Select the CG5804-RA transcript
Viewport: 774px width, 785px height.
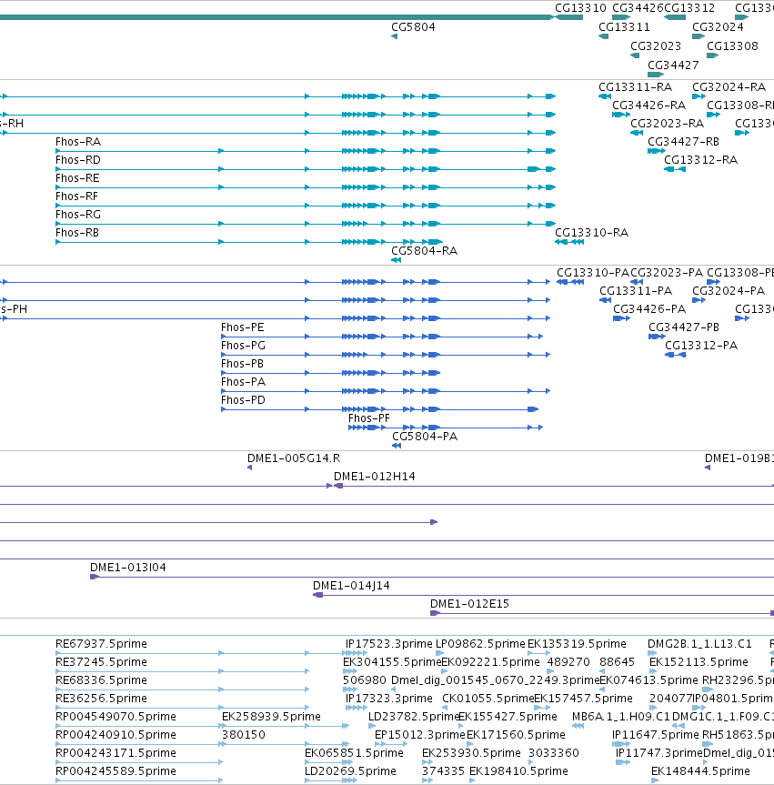click(x=396, y=260)
